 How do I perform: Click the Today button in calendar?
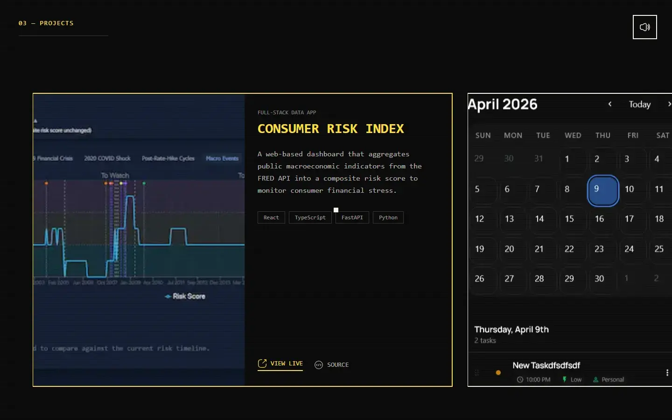(x=639, y=105)
